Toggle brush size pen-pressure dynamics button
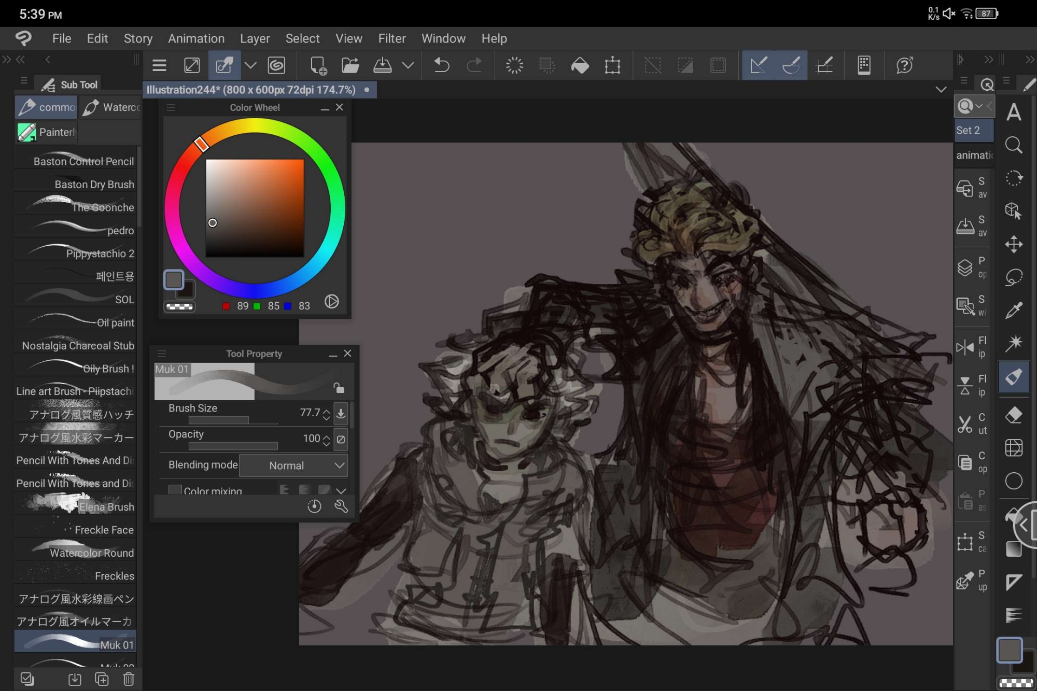Image resolution: width=1037 pixels, height=691 pixels. [341, 413]
